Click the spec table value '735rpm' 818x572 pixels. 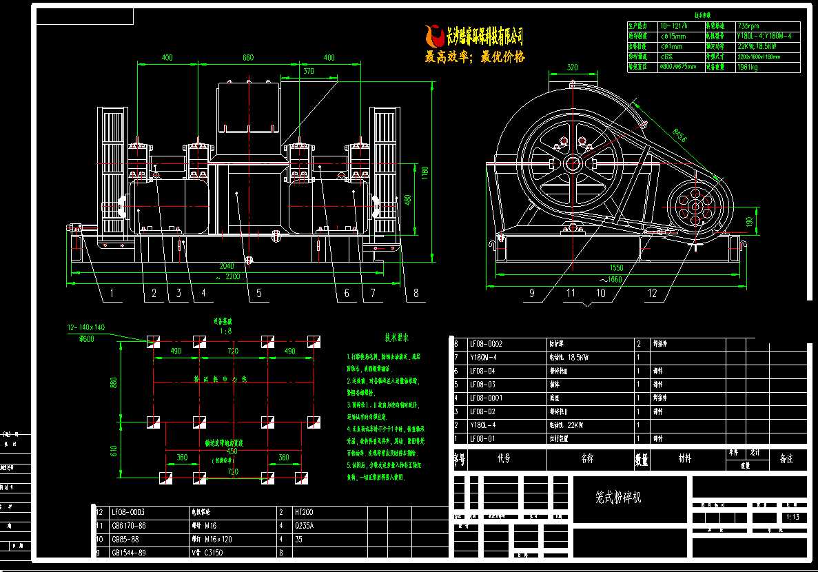click(748, 26)
